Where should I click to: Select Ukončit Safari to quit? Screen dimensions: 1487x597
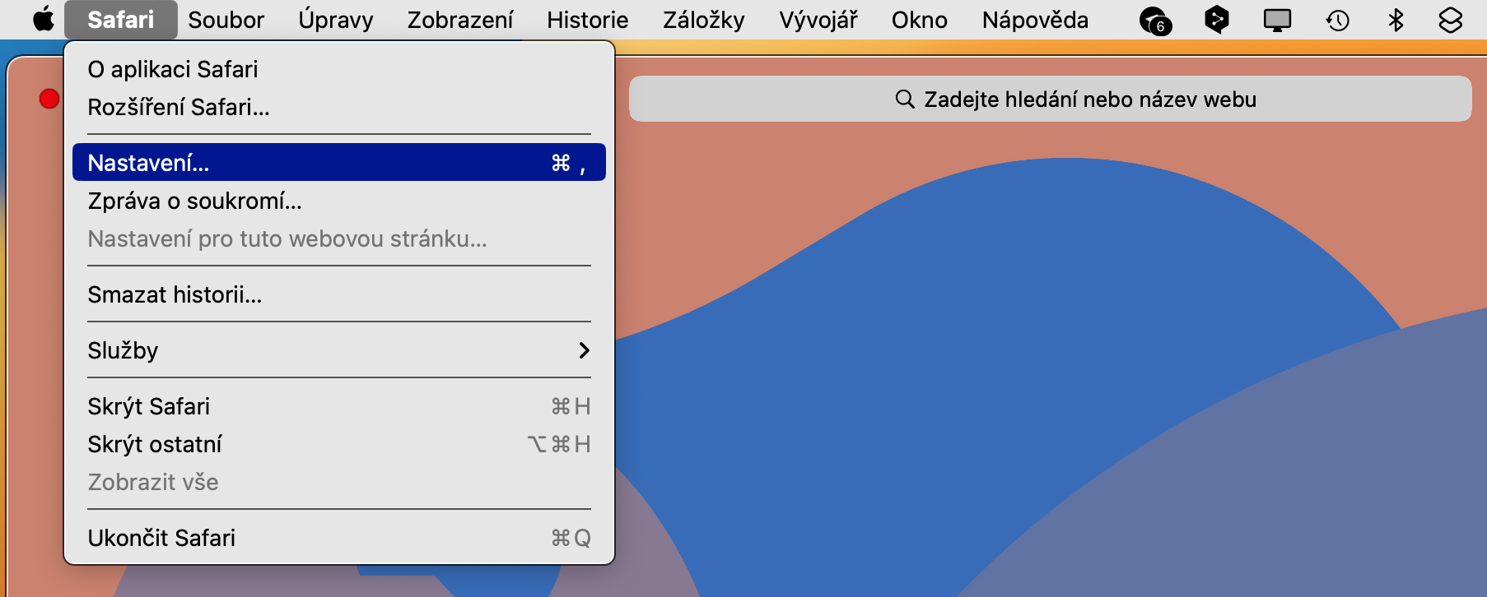[338, 538]
